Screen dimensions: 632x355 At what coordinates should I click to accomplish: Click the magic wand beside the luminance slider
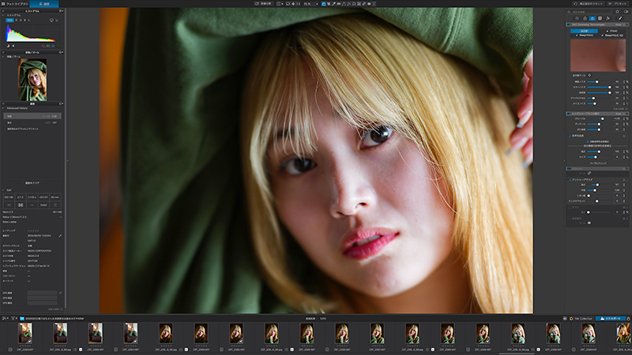pos(627,82)
